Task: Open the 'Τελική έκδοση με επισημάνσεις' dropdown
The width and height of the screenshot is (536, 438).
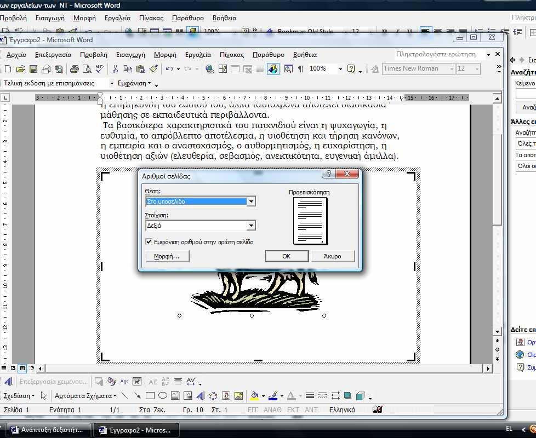Action: (111, 83)
